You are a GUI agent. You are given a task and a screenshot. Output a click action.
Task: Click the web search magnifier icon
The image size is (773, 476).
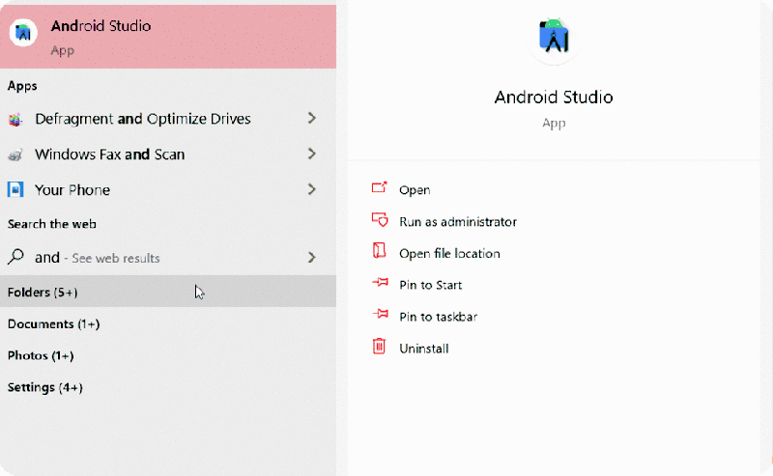[x=15, y=257]
